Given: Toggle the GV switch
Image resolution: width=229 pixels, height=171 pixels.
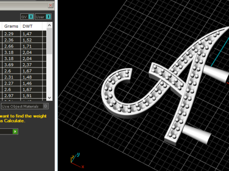Looking at the screenshot, I should [27, 17].
